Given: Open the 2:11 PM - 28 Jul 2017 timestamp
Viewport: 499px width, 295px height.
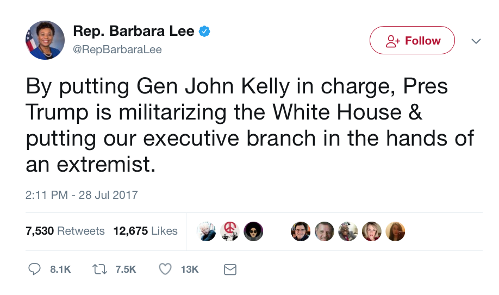Looking at the screenshot, I should 82,194.
